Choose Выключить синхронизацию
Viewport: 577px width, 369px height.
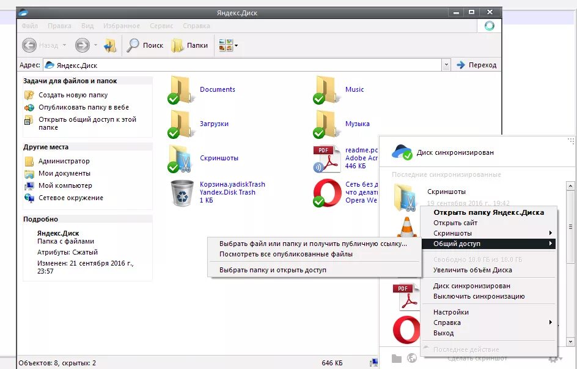(x=488, y=296)
